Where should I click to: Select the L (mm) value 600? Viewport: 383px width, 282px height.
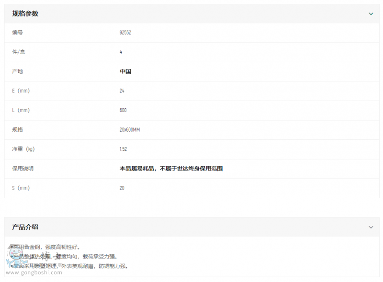tap(123, 110)
